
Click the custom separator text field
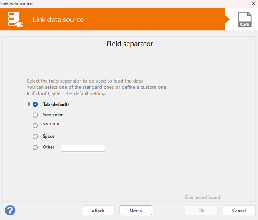click(x=82, y=148)
